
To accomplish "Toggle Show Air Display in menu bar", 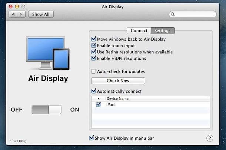I will click(92, 138).
